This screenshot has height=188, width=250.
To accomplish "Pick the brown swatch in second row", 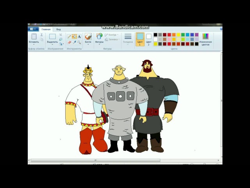I will 165,39.
